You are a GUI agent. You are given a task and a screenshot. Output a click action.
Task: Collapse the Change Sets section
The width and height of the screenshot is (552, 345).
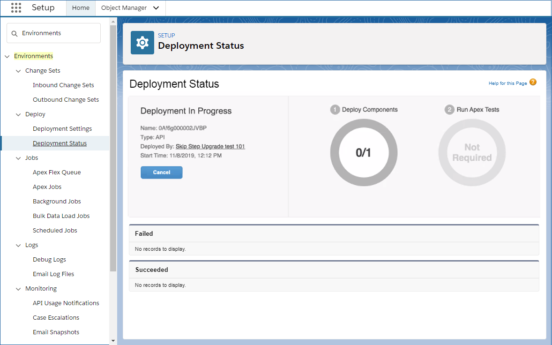[18, 70]
